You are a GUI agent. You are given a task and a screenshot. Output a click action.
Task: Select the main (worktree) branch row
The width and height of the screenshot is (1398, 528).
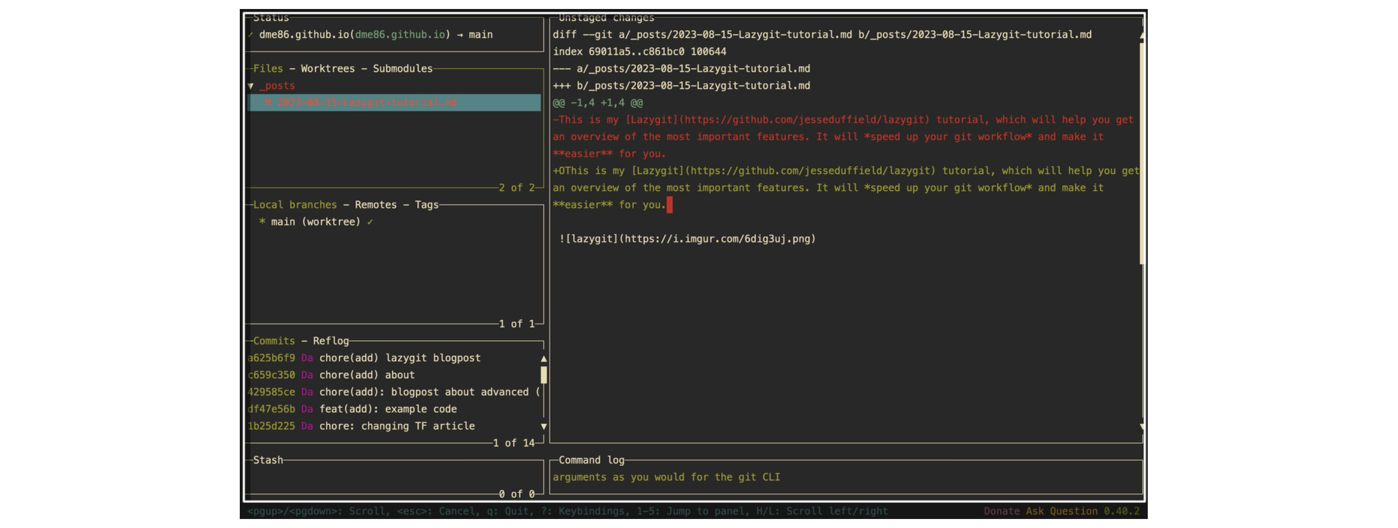(x=394, y=221)
